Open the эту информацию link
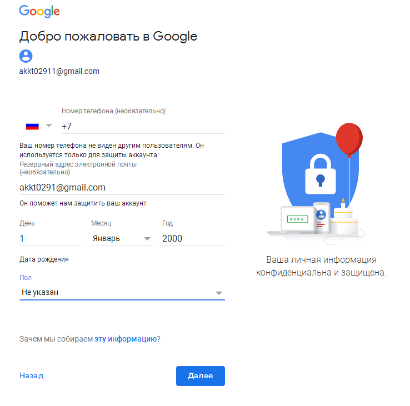The width and height of the screenshot is (410, 406). (x=126, y=339)
